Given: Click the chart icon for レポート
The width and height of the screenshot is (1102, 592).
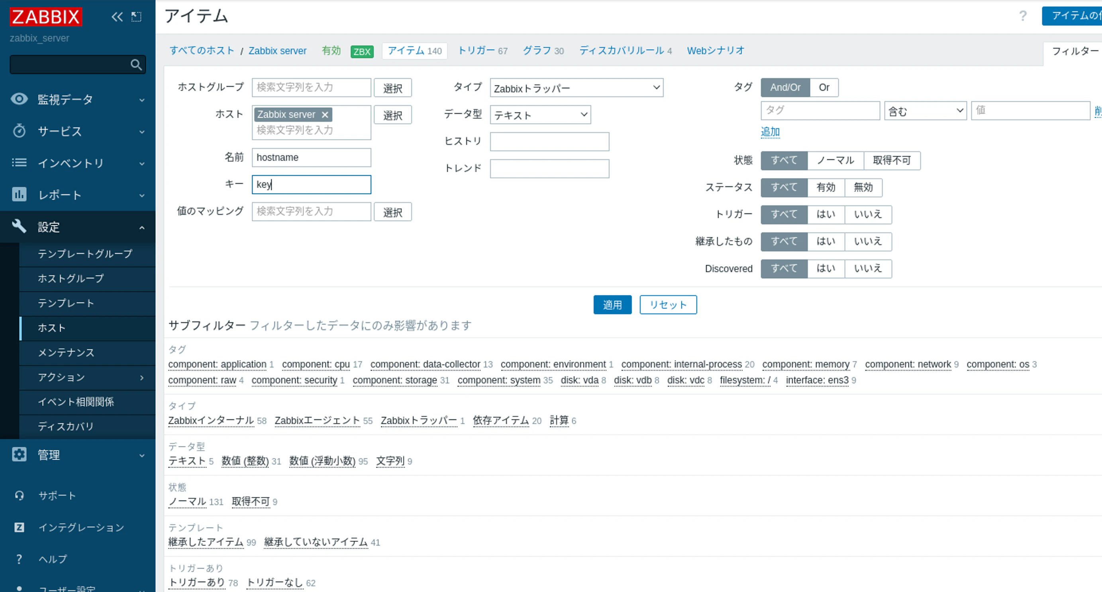Looking at the screenshot, I should click(19, 194).
